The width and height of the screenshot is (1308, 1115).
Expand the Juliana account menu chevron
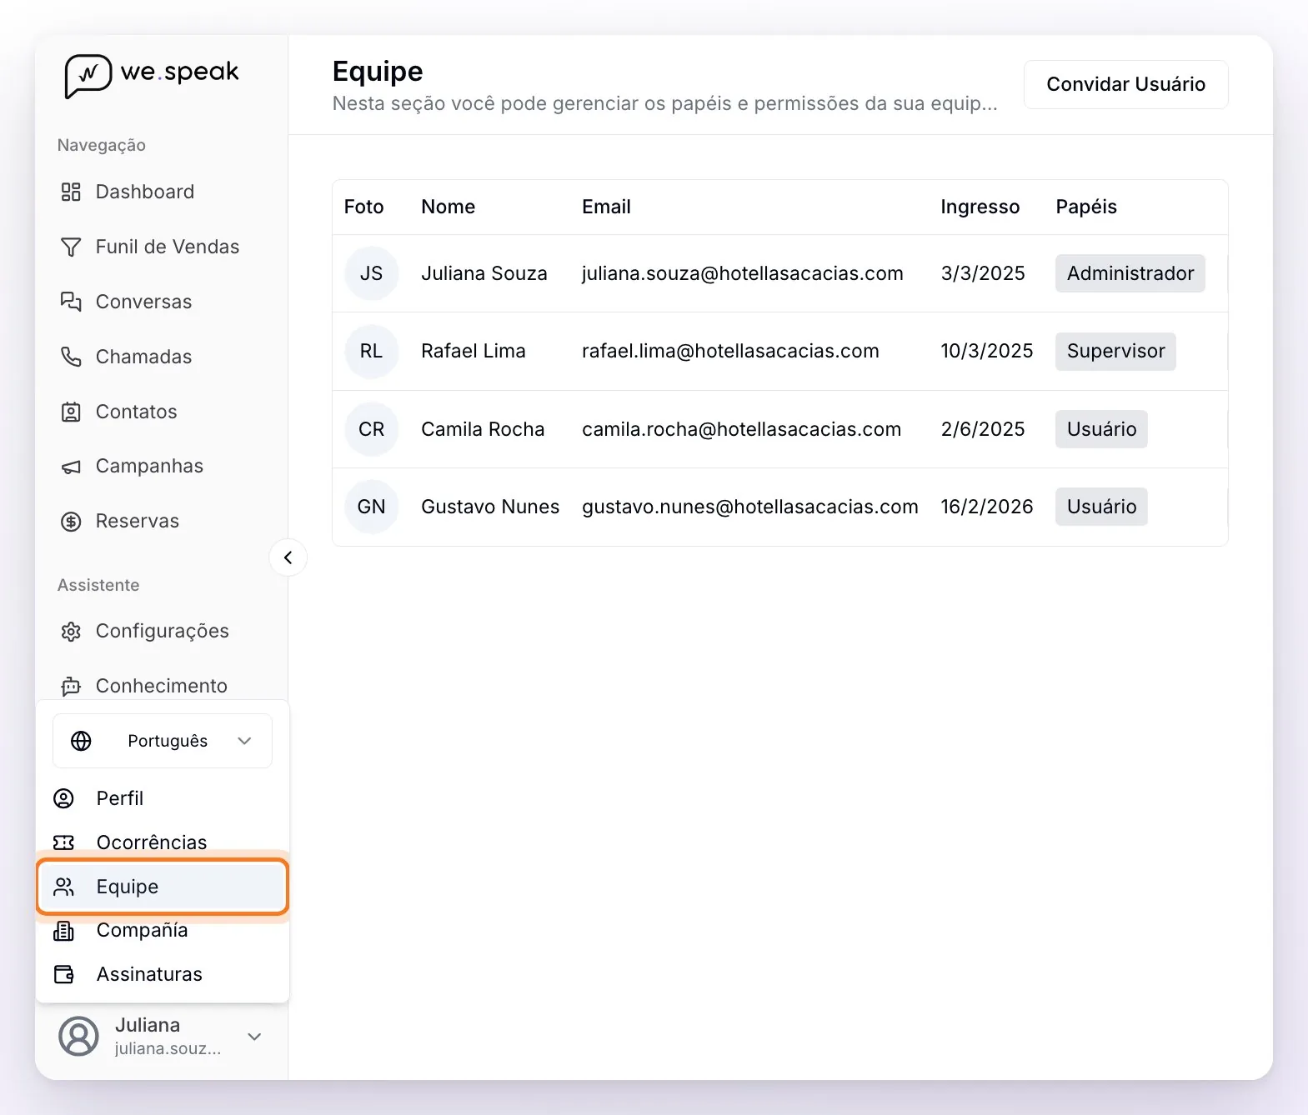(x=255, y=1037)
